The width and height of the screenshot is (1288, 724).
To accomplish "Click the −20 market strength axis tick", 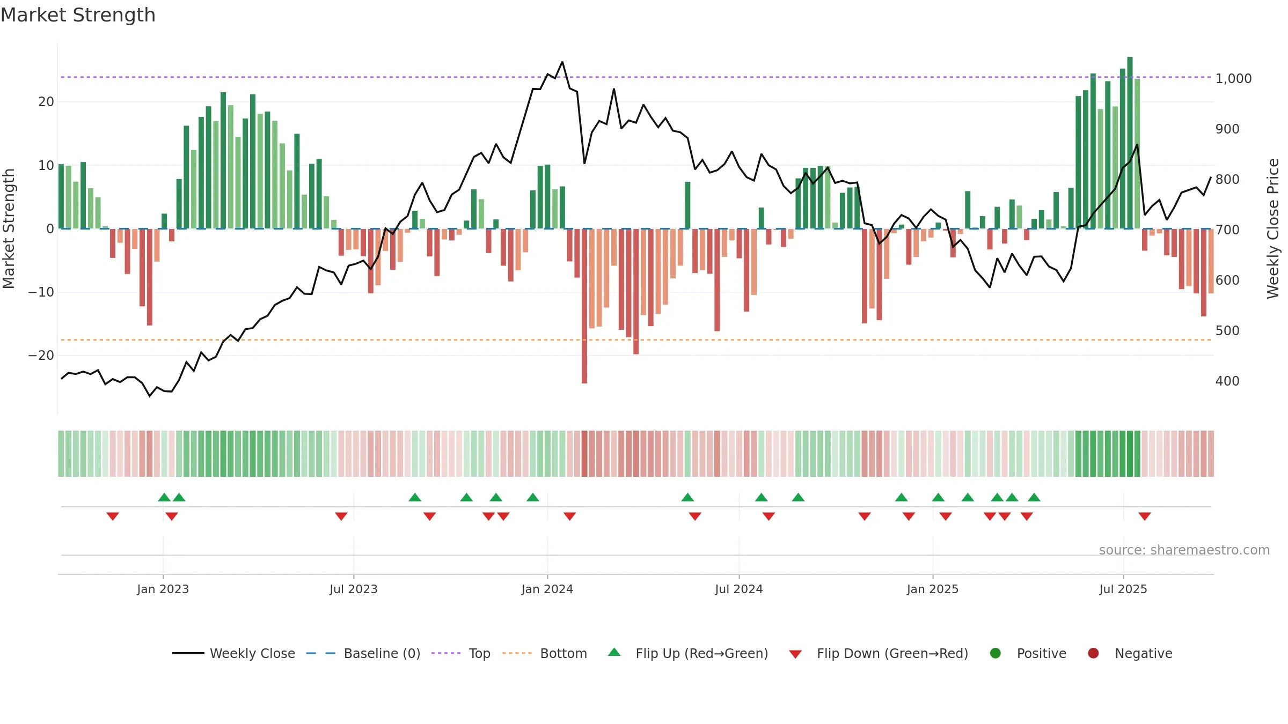I will [x=41, y=356].
